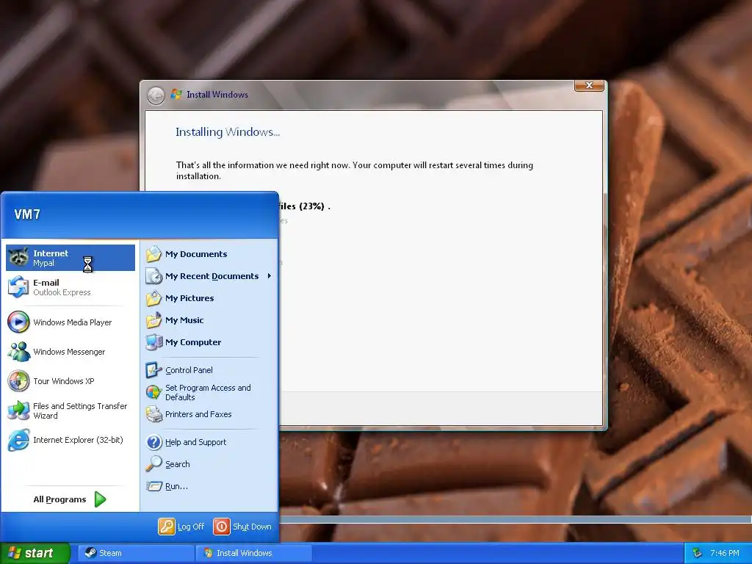
Task: Click the Log Off key icon
Action: [167, 526]
